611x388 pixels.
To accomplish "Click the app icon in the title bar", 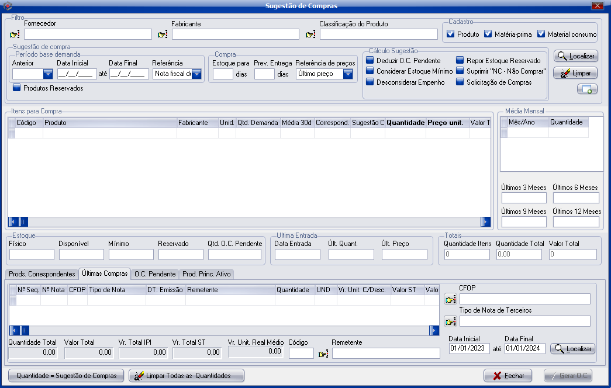I will 7,6.
